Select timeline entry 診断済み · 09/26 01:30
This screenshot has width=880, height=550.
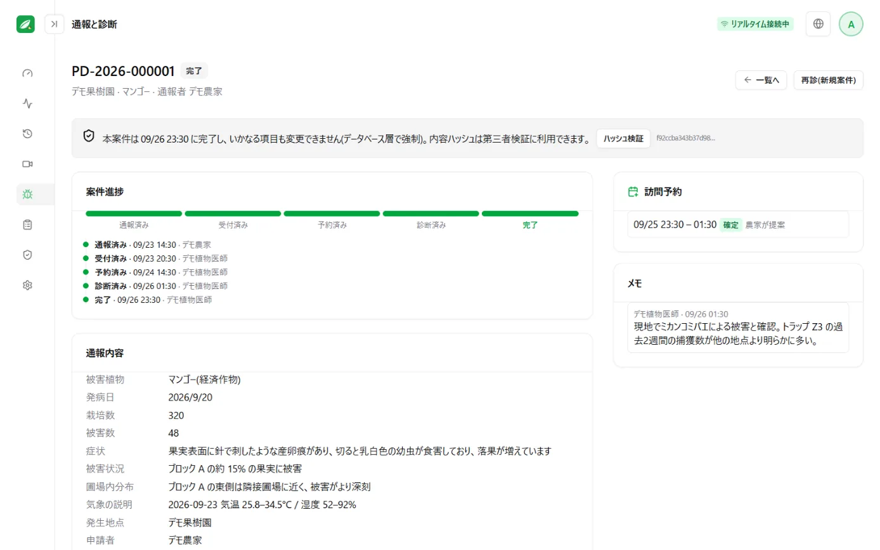coord(161,286)
